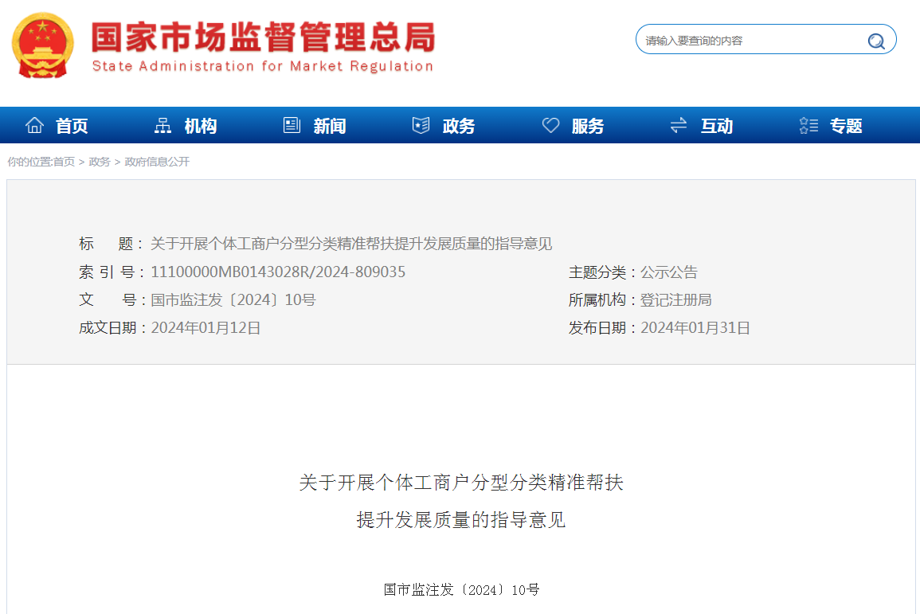The image size is (920, 614).
Task: Open the 政务 menu item
Action: tap(459, 126)
